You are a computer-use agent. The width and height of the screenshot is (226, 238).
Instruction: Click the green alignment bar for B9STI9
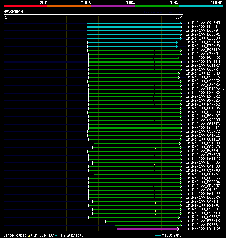pos(133,50)
